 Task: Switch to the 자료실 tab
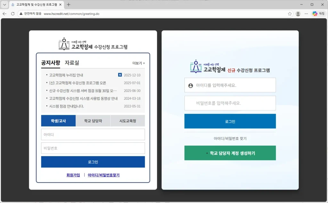click(x=71, y=63)
